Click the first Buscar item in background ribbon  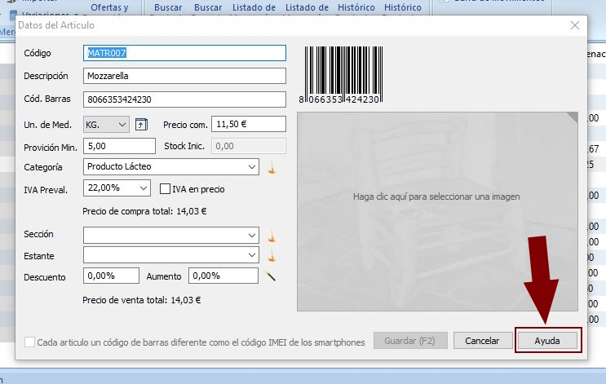168,7
